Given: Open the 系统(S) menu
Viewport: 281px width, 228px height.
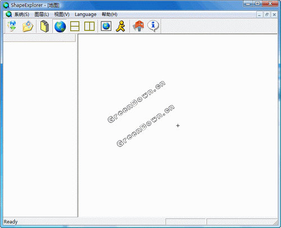Looking at the screenshot, I should 22,15.
